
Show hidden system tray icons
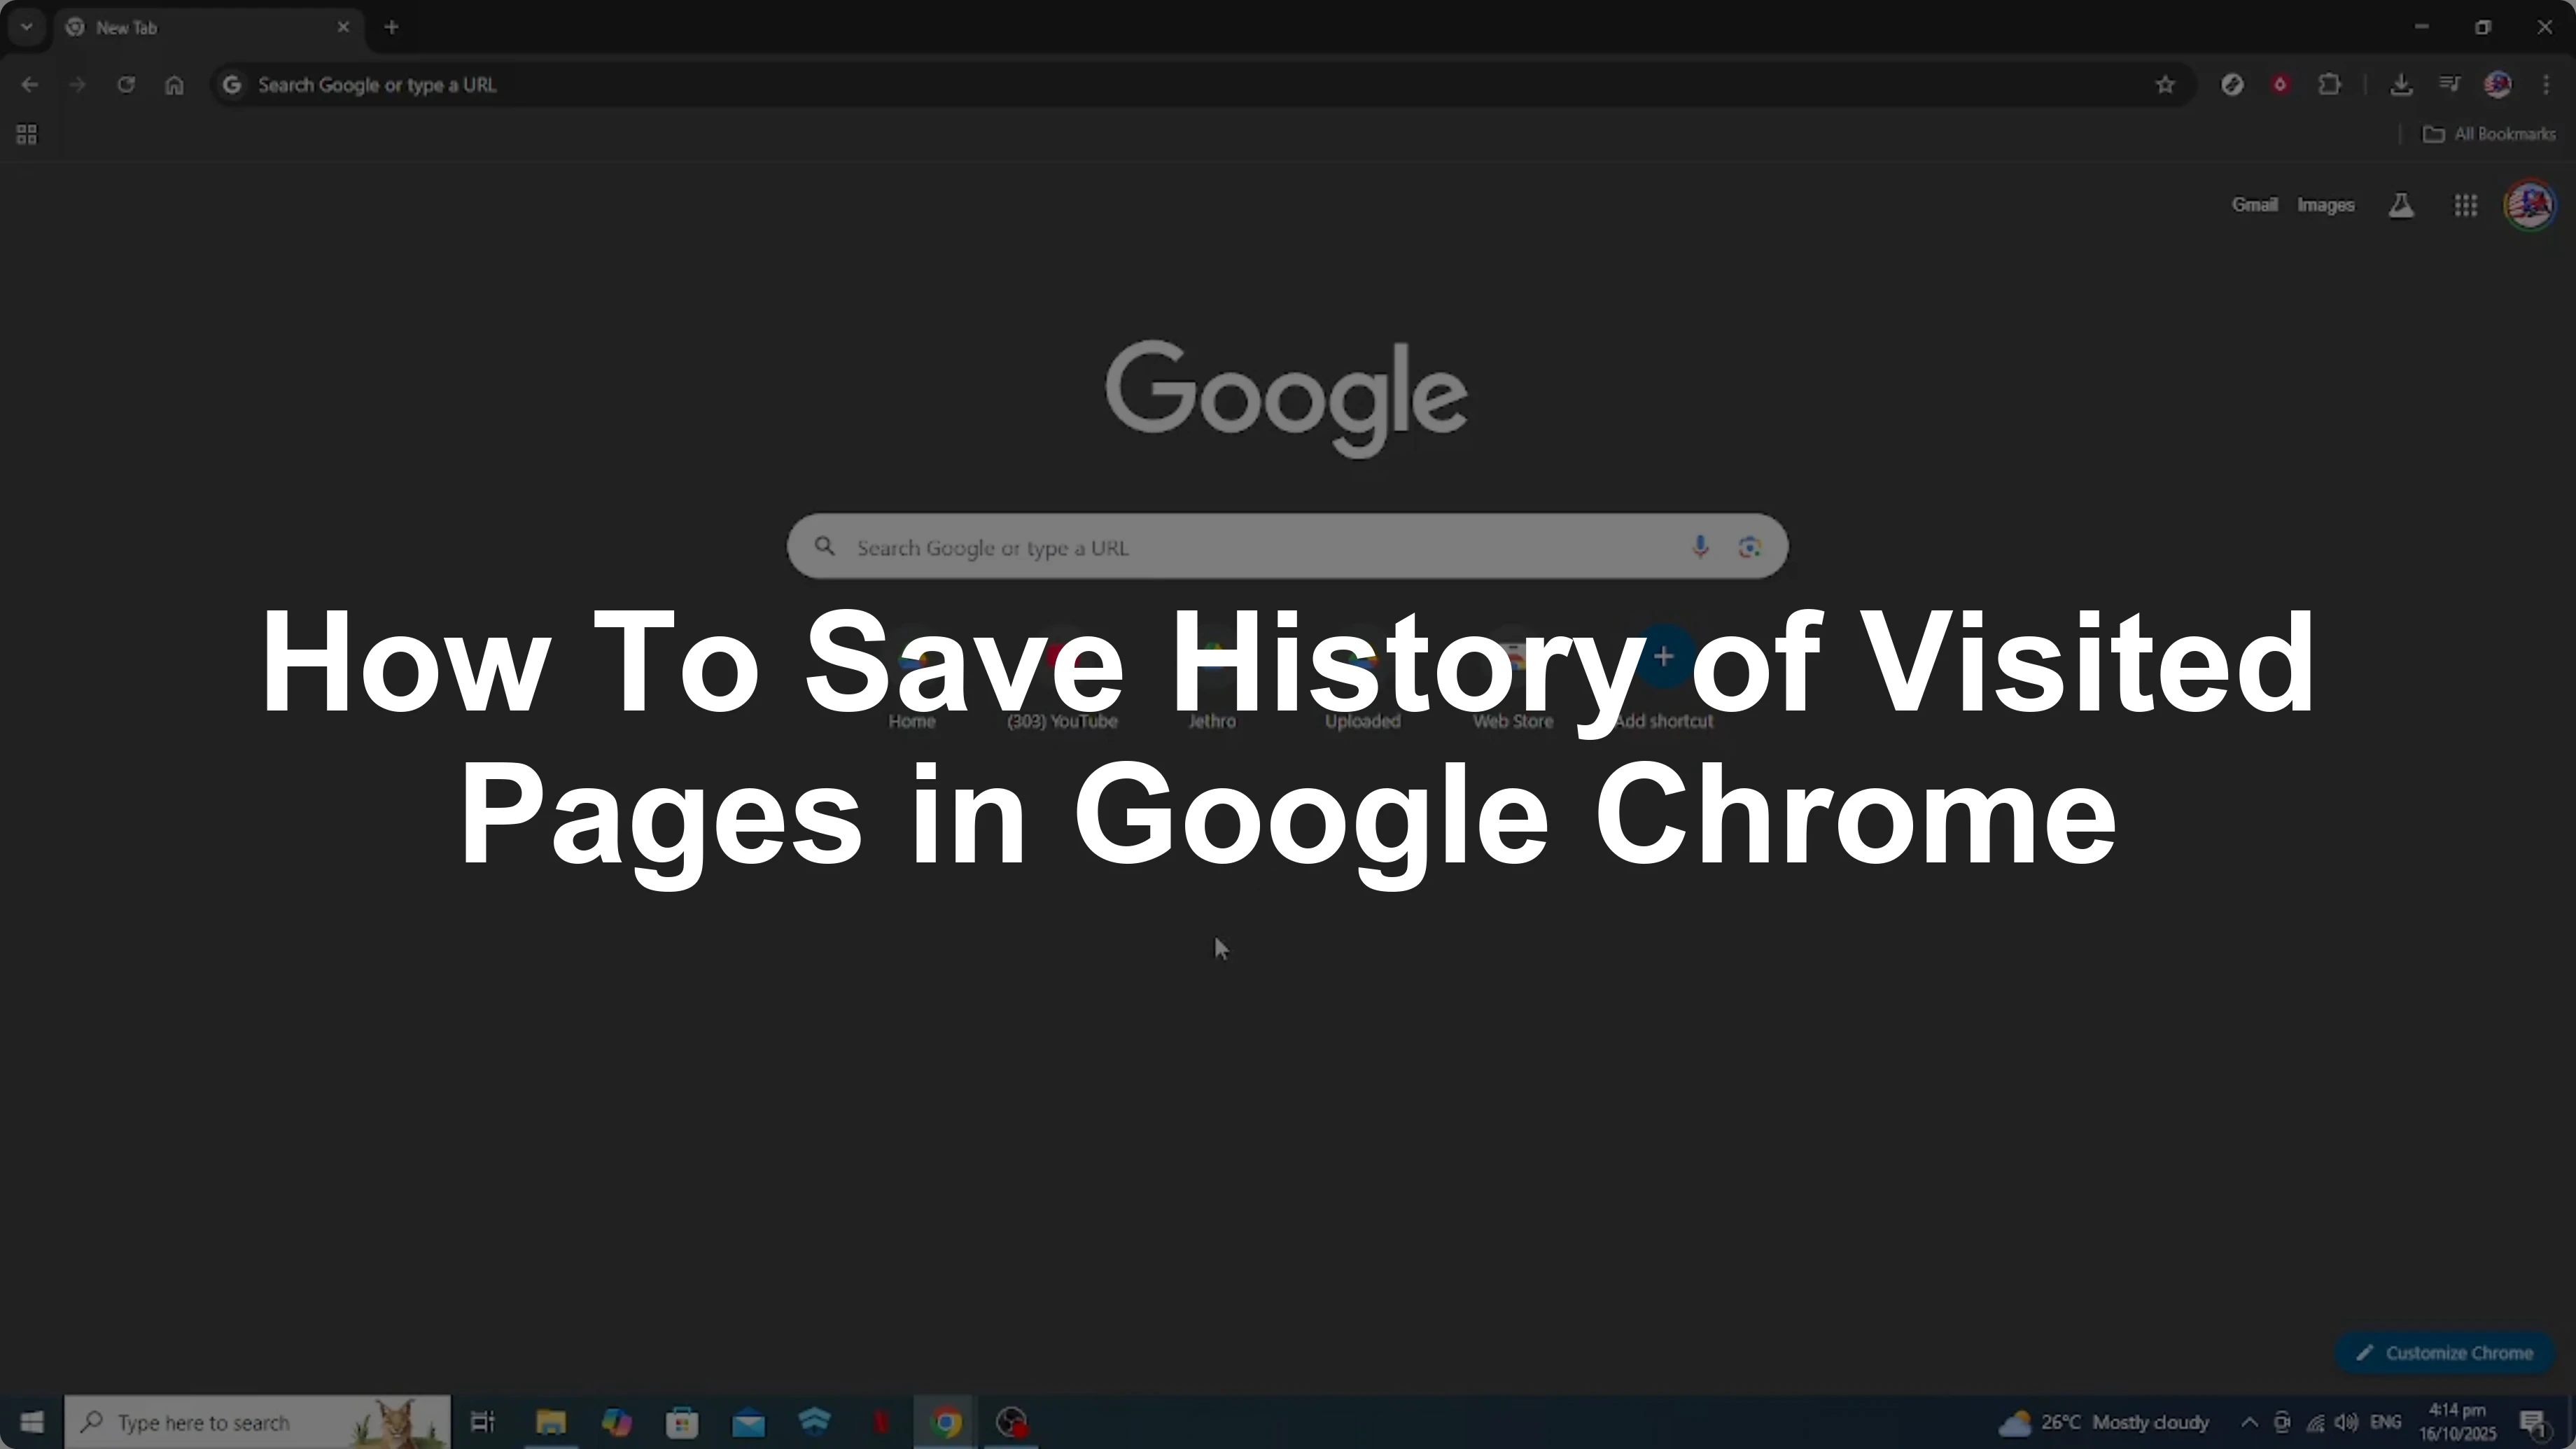coord(2248,1422)
